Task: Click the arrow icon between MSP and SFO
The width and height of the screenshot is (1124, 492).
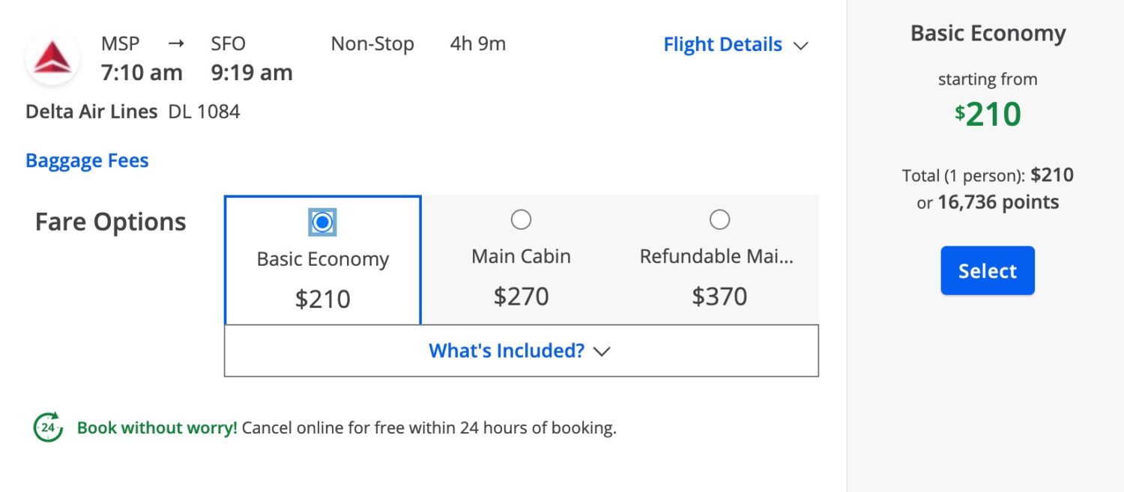Action: (x=176, y=43)
